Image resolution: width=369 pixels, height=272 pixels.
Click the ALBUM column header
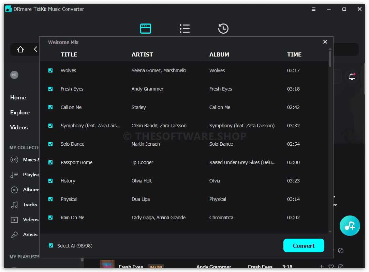click(x=219, y=54)
